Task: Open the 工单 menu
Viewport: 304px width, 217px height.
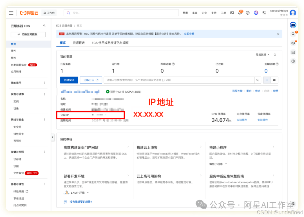Action: tap(223, 13)
